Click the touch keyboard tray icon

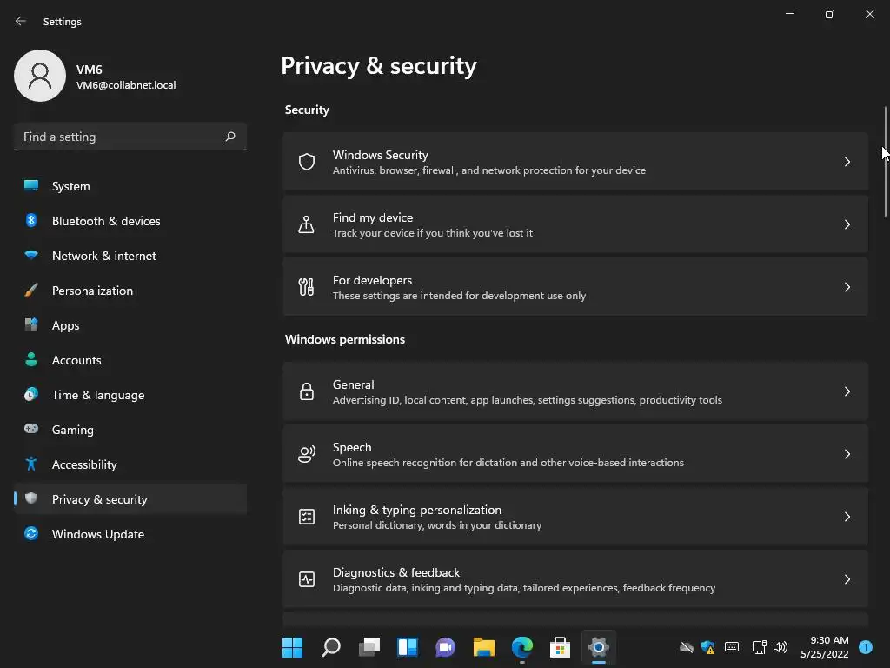coord(732,647)
